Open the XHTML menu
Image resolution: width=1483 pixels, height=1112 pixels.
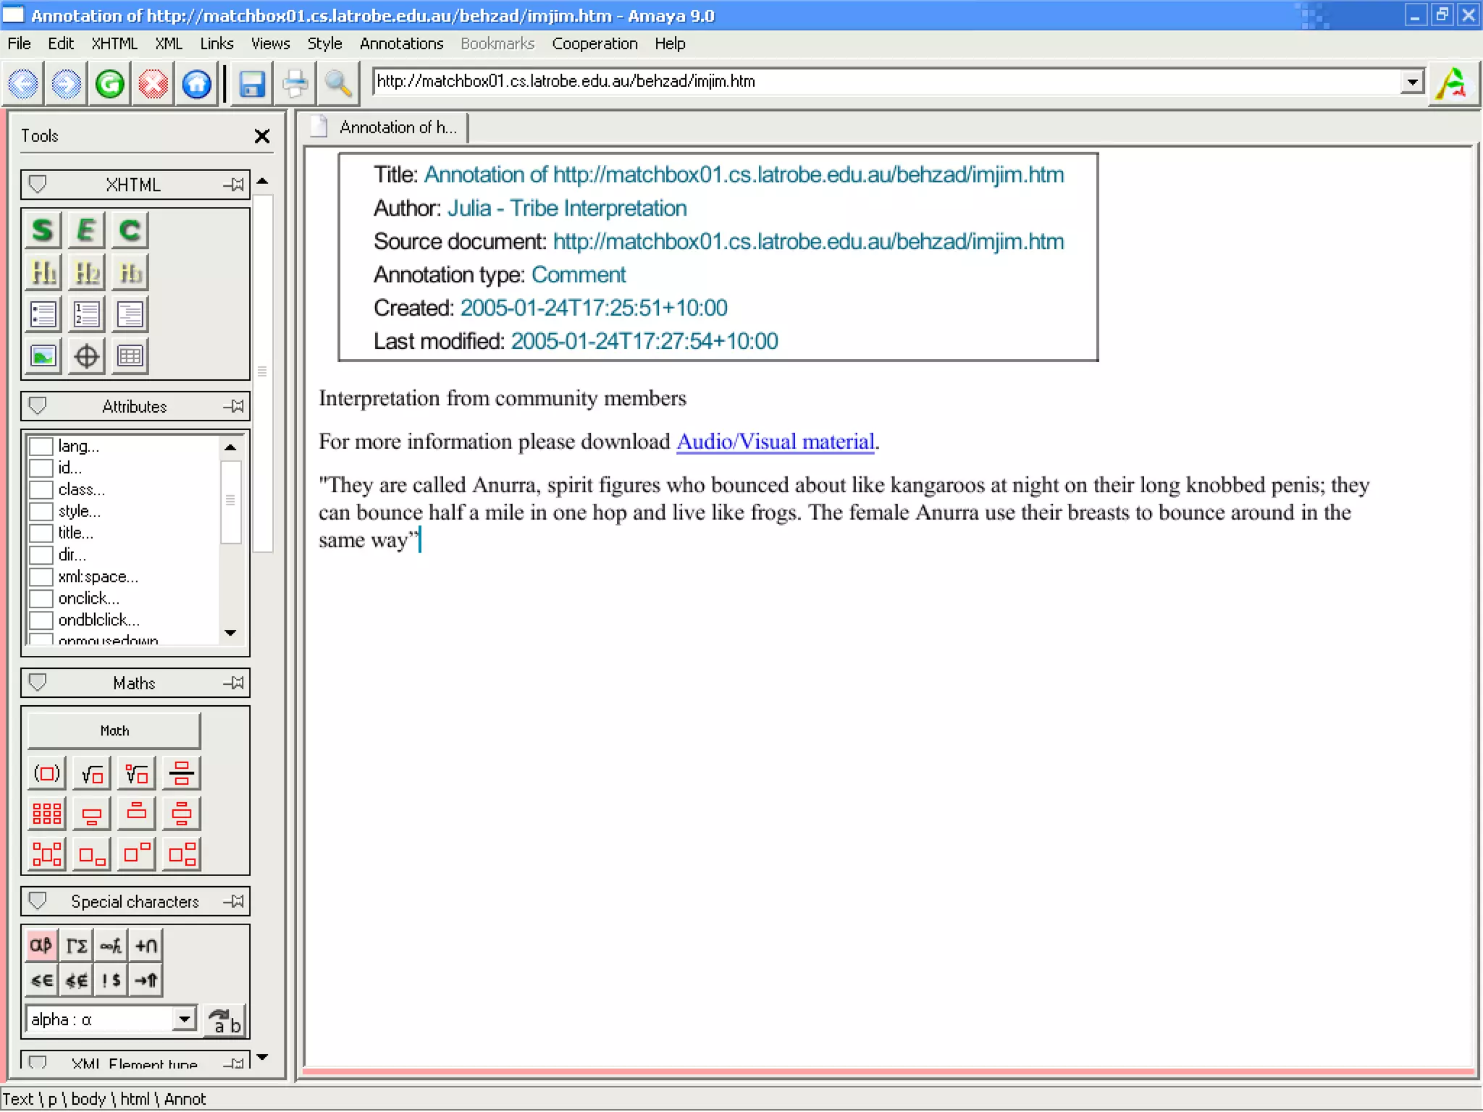114,43
